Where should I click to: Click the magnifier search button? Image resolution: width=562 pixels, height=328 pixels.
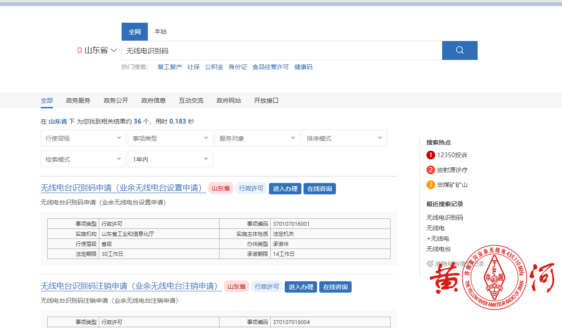(x=460, y=50)
